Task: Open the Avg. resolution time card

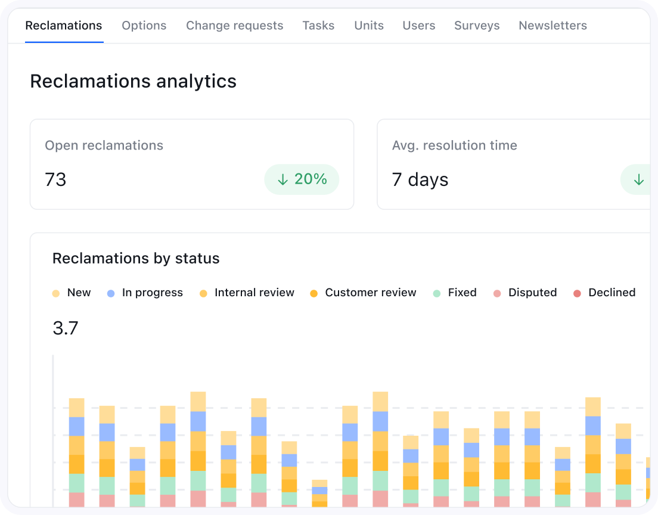Action: [x=514, y=164]
